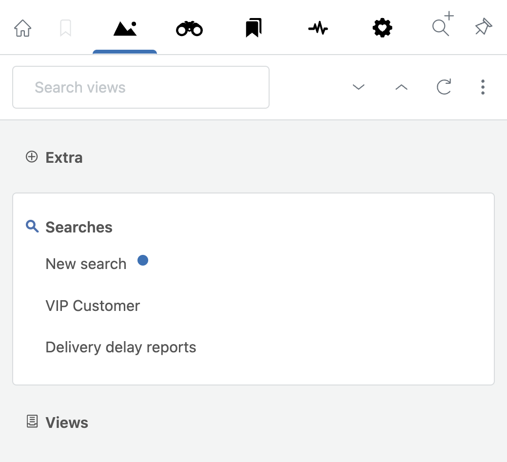This screenshot has height=462, width=507.
Task: Click the Searches section header
Action: (x=78, y=227)
